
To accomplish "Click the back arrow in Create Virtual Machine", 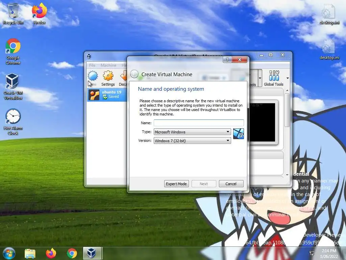I will tap(134, 74).
